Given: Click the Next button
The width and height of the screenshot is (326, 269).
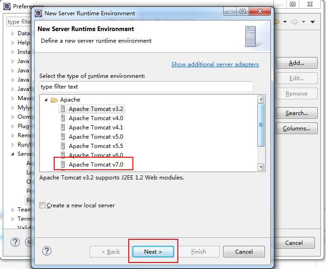Looking at the screenshot, I should click(x=153, y=251).
